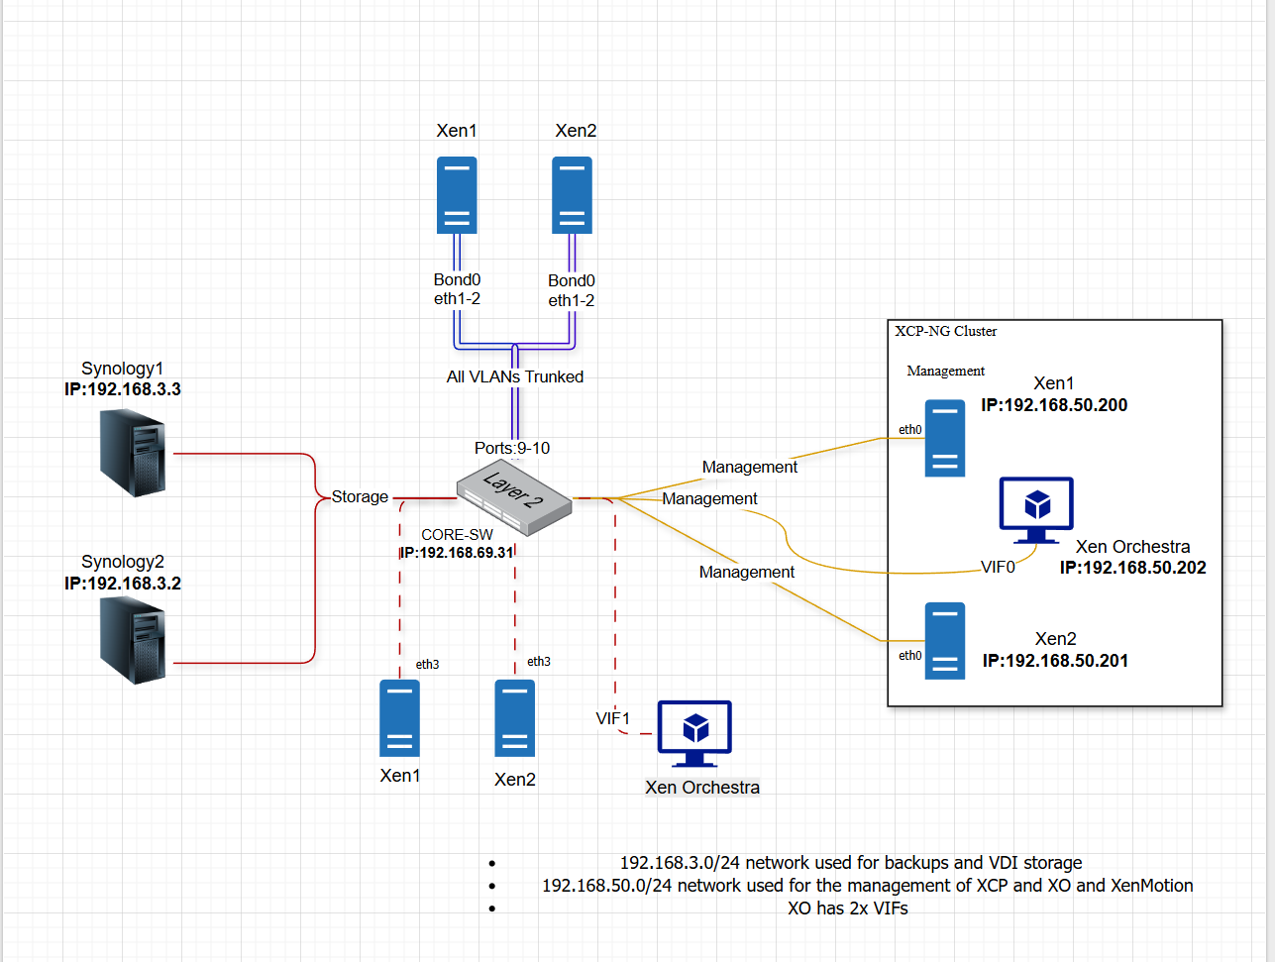This screenshot has width=1275, height=962.
Task: Select eth3 label above bottom Xen2
Action: tap(539, 661)
